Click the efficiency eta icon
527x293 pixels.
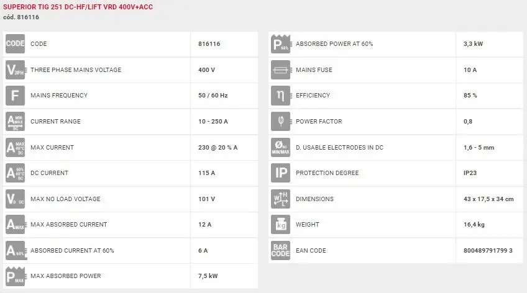click(281, 96)
